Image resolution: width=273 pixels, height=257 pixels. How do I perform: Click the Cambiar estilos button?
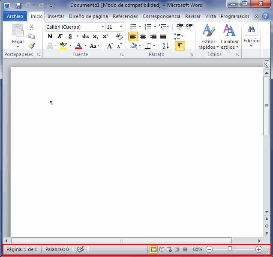coord(230,36)
